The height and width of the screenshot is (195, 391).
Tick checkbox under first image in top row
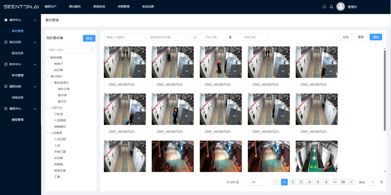105,85
